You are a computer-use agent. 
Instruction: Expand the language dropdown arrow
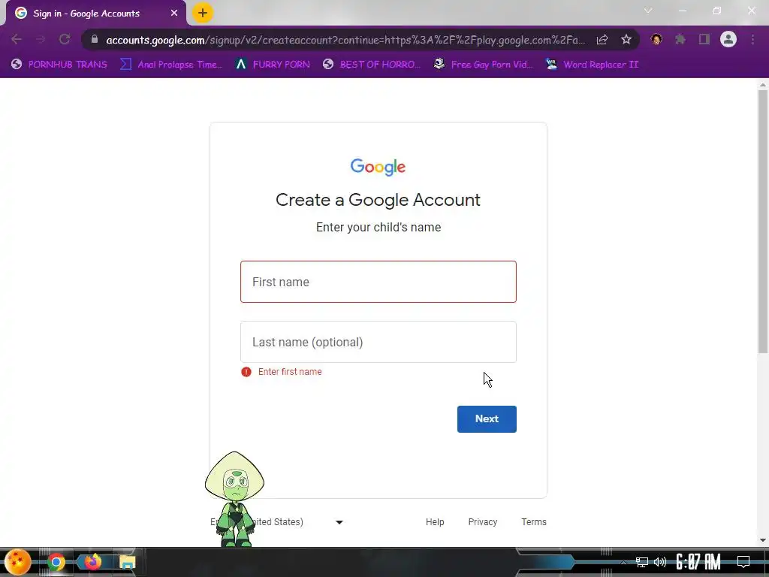(x=339, y=522)
